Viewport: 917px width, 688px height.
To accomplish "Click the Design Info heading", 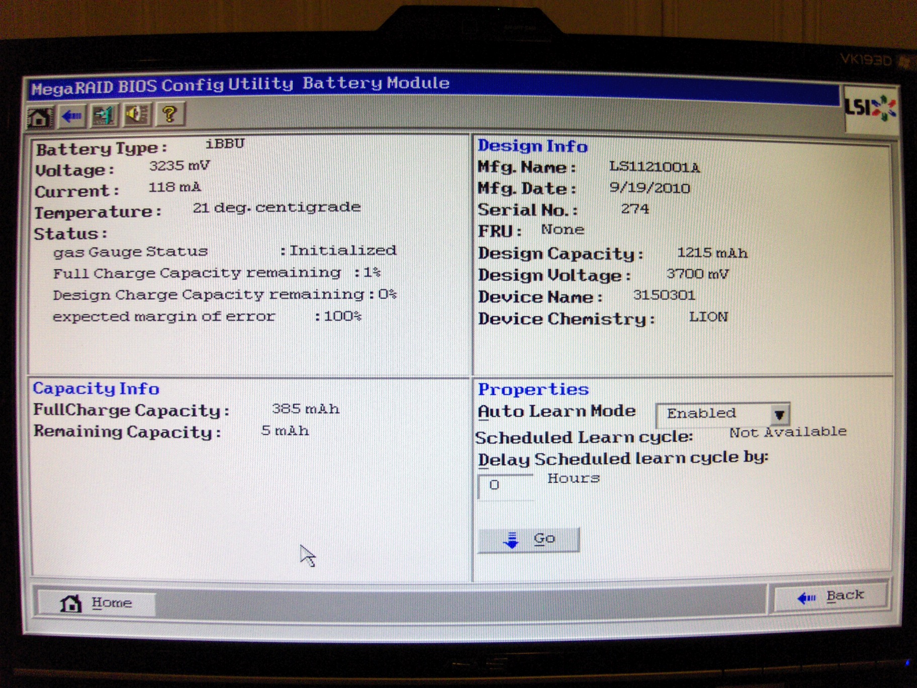I will (x=532, y=146).
